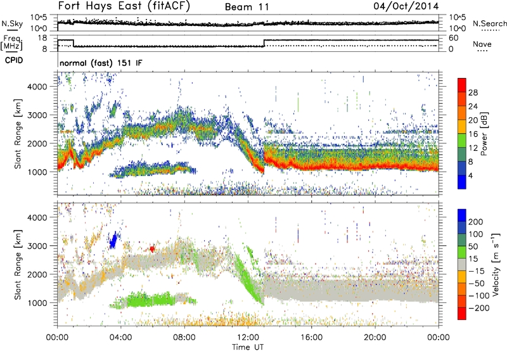Click the blue swatch of the power color bar

coord(462,182)
